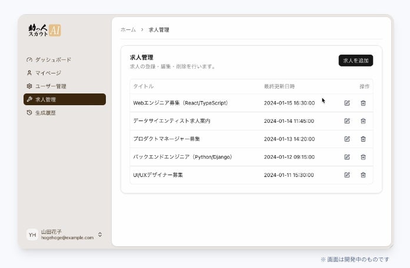410x268 pixels.
Task: Edit the プロダクトマネージャー募集 row
Action: [347, 139]
